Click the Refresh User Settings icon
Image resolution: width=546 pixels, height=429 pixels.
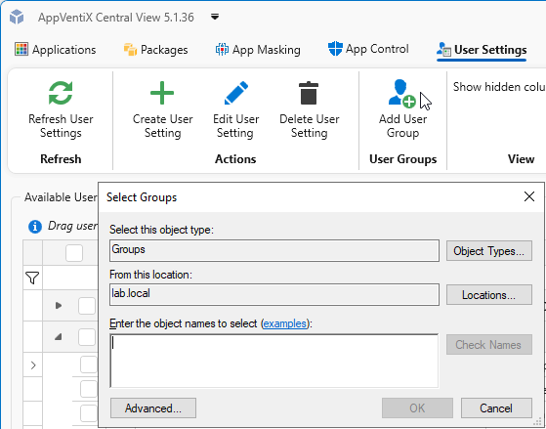[61, 93]
